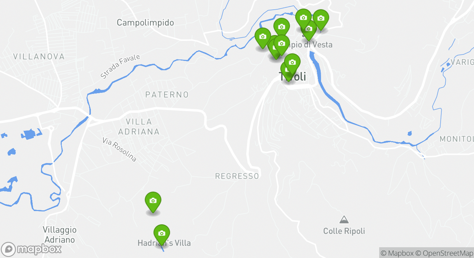
Task: Open the Mapbox logo
Action: click(x=31, y=249)
